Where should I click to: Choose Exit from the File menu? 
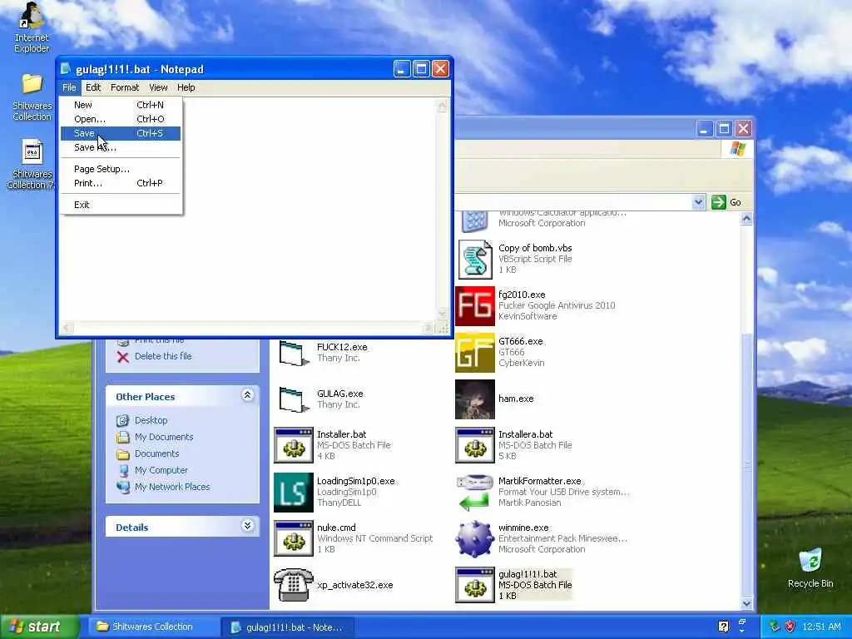(x=121, y=205)
